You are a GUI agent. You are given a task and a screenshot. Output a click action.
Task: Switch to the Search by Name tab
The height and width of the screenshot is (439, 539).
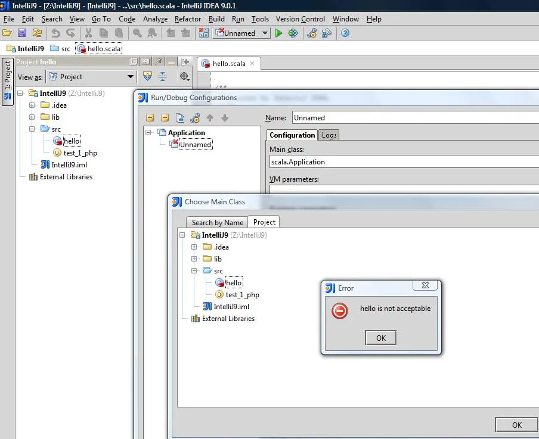click(217, 222)
